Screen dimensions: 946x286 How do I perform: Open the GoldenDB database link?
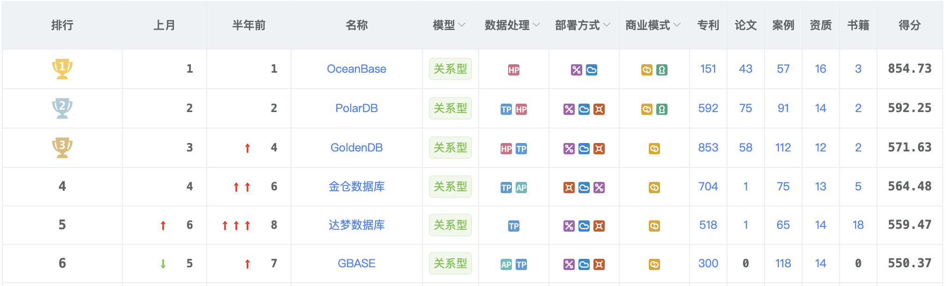(357, 148)
